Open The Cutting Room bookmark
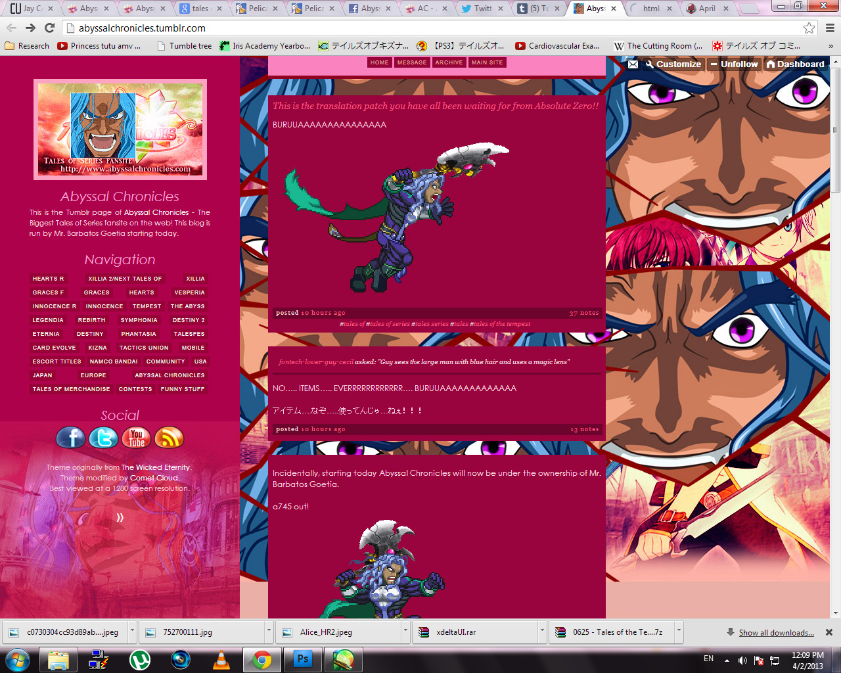841x673 pixels. point(658,46)
